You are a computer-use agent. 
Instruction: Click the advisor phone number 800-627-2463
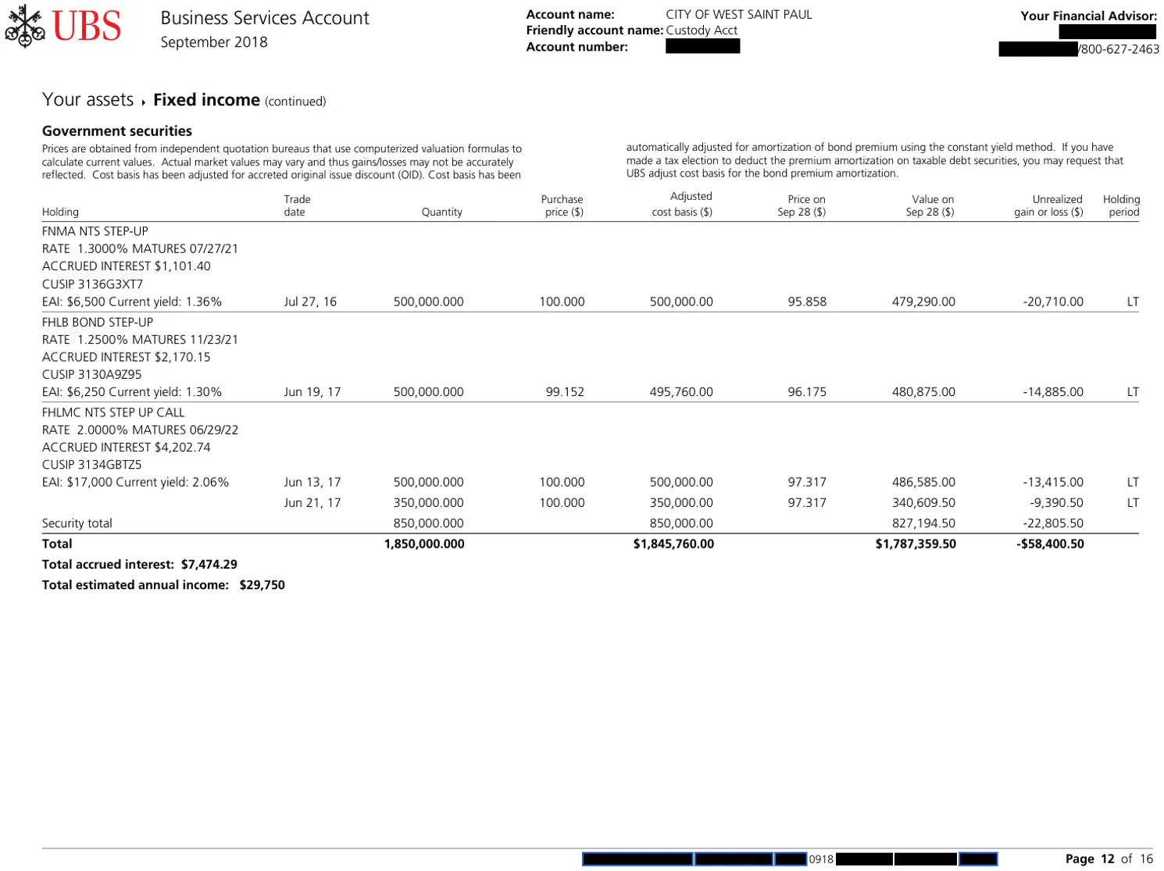[x=1120, y=49]
